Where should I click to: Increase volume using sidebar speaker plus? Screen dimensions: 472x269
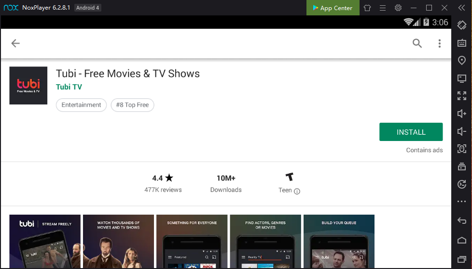click(x=461, y=114)
